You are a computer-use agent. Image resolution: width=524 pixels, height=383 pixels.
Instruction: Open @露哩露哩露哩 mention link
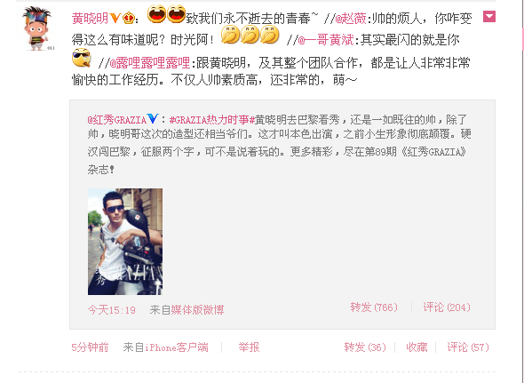(x=150, y=62)
